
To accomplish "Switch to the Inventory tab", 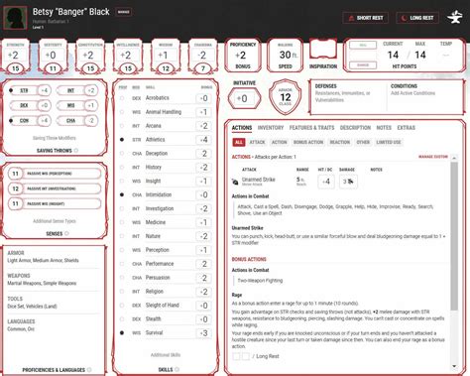I will [271, 128].
